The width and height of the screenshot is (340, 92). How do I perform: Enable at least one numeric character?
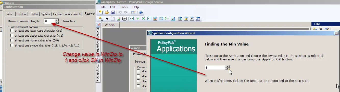click(12, 40)
